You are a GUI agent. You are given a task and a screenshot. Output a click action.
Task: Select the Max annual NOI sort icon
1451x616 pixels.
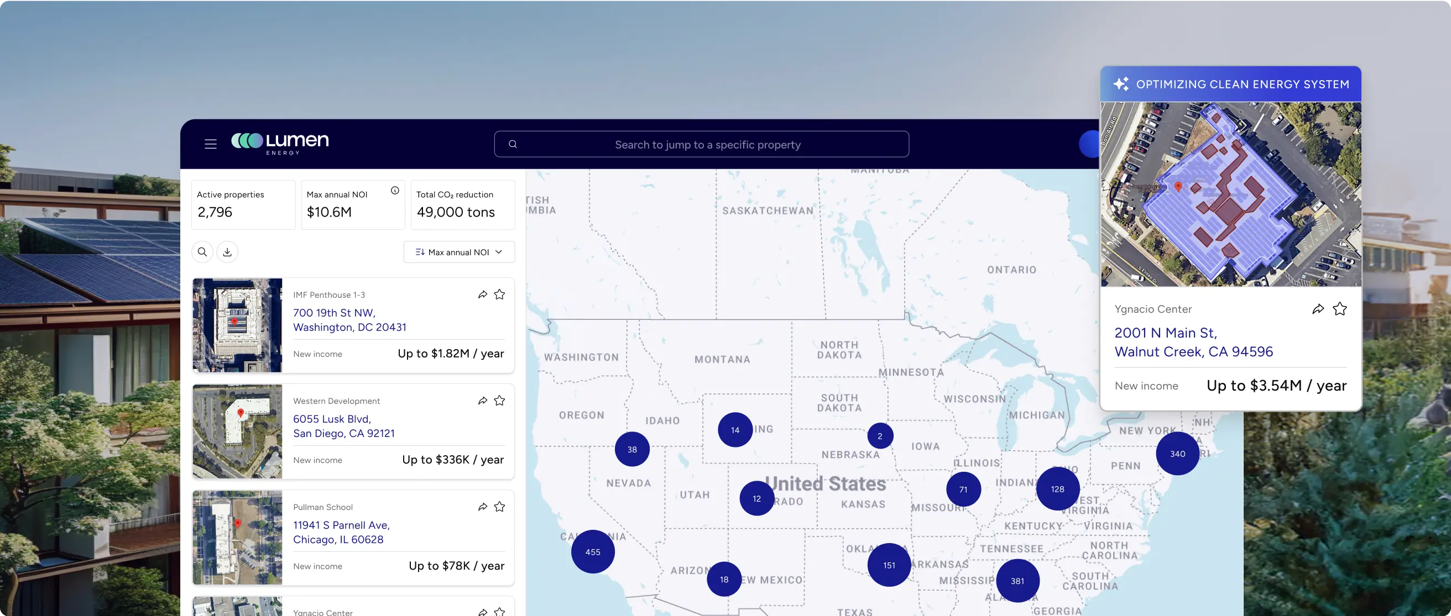click(420, 252)
